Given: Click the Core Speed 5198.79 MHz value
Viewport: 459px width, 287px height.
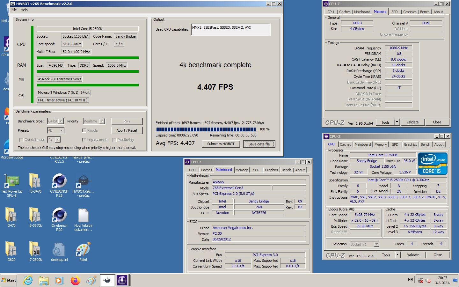Looking at the screenshot, I should pyautogui.click(x=365, y=215).
